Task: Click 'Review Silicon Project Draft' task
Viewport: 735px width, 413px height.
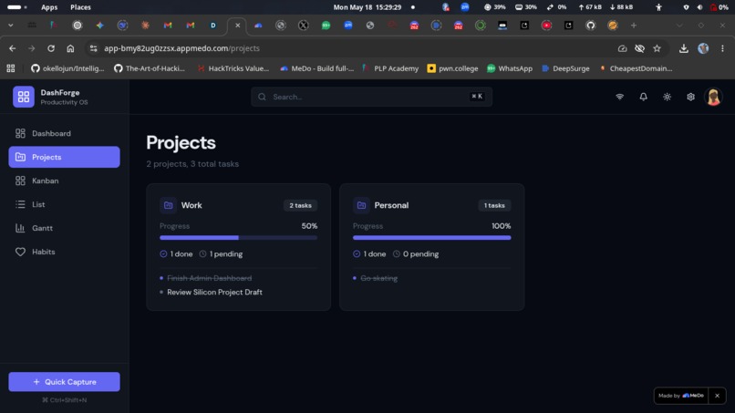Action: click(214, 292)
